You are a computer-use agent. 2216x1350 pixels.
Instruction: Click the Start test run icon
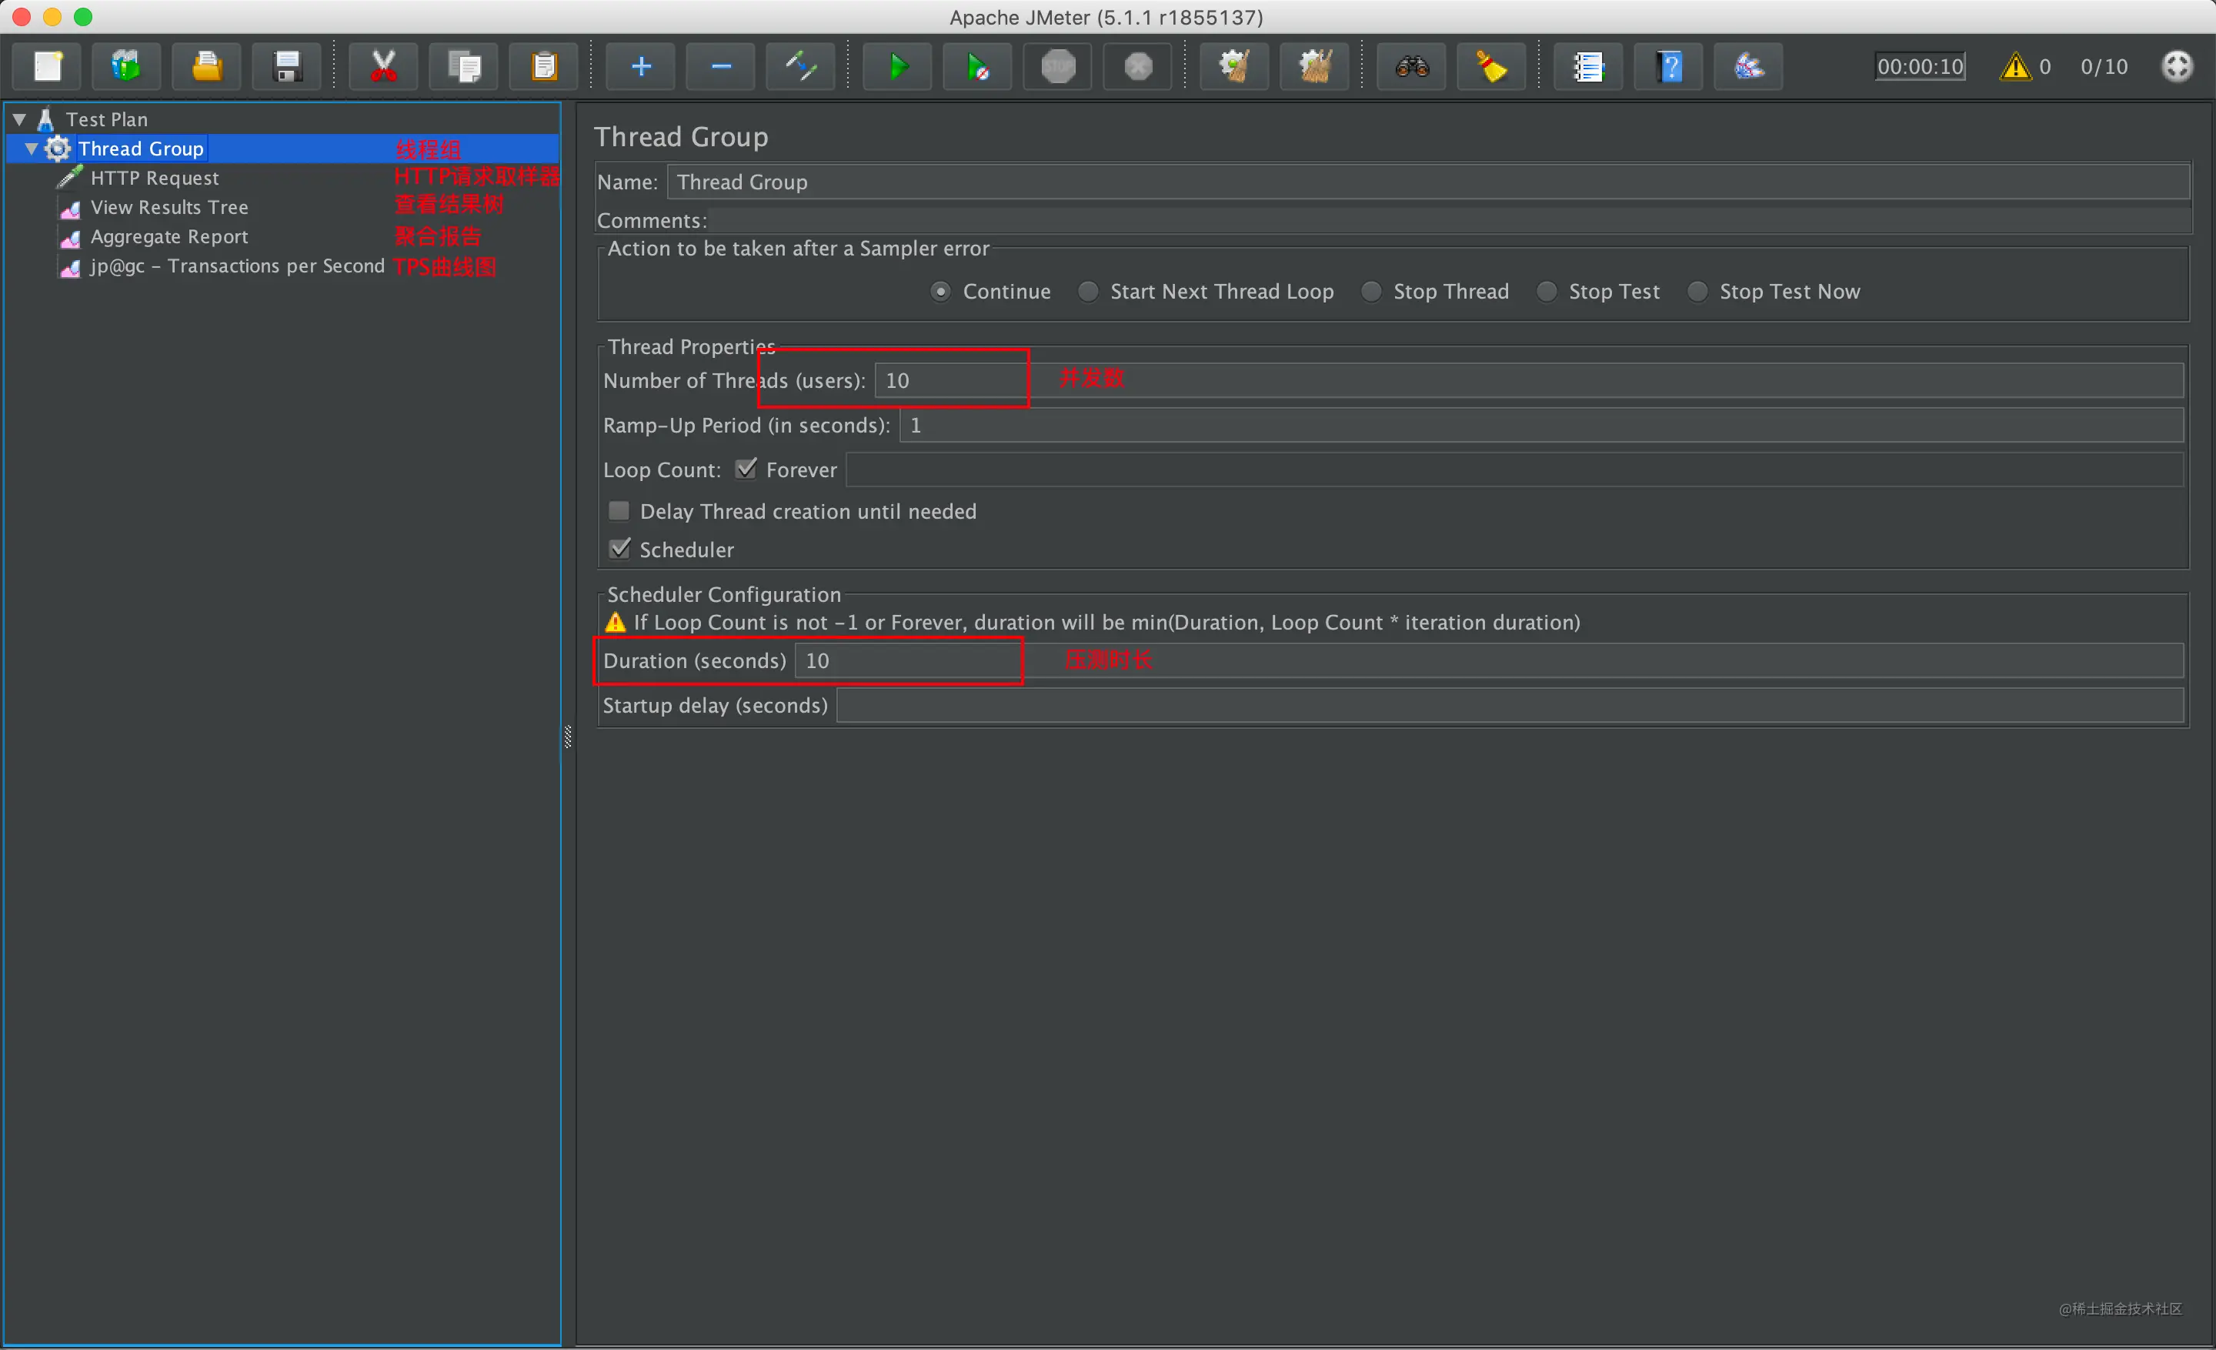(896, 66)
